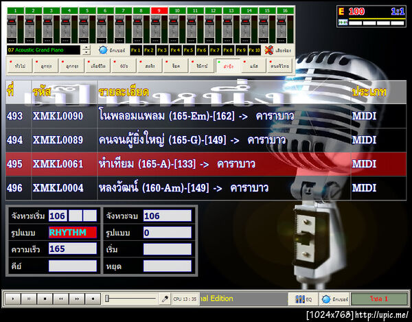Viewport: 412px width, 322px height.
Task: Select song row 496 XMKL0004
Action: (206, 188)
